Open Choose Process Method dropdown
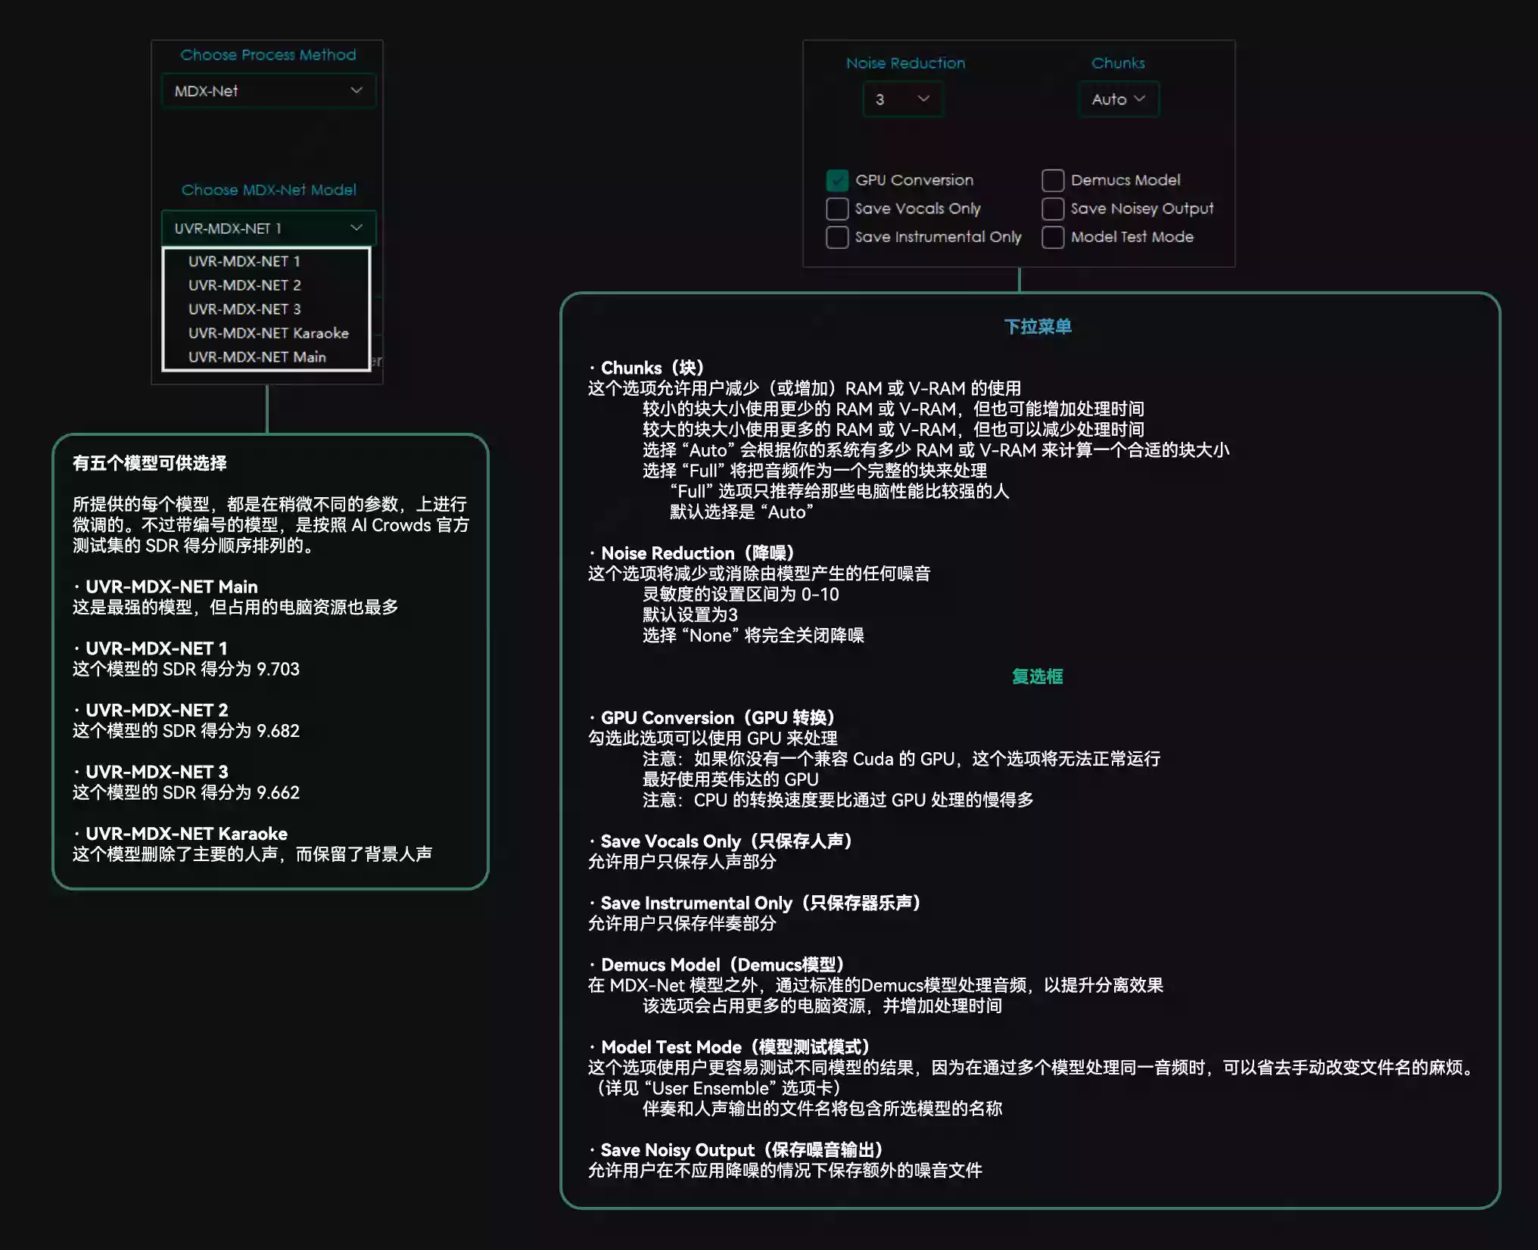 click(269, 89)
